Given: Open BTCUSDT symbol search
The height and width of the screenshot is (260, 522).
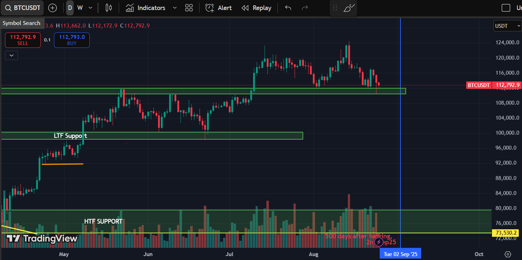Looking at the screenshot, I should [22, 8].
